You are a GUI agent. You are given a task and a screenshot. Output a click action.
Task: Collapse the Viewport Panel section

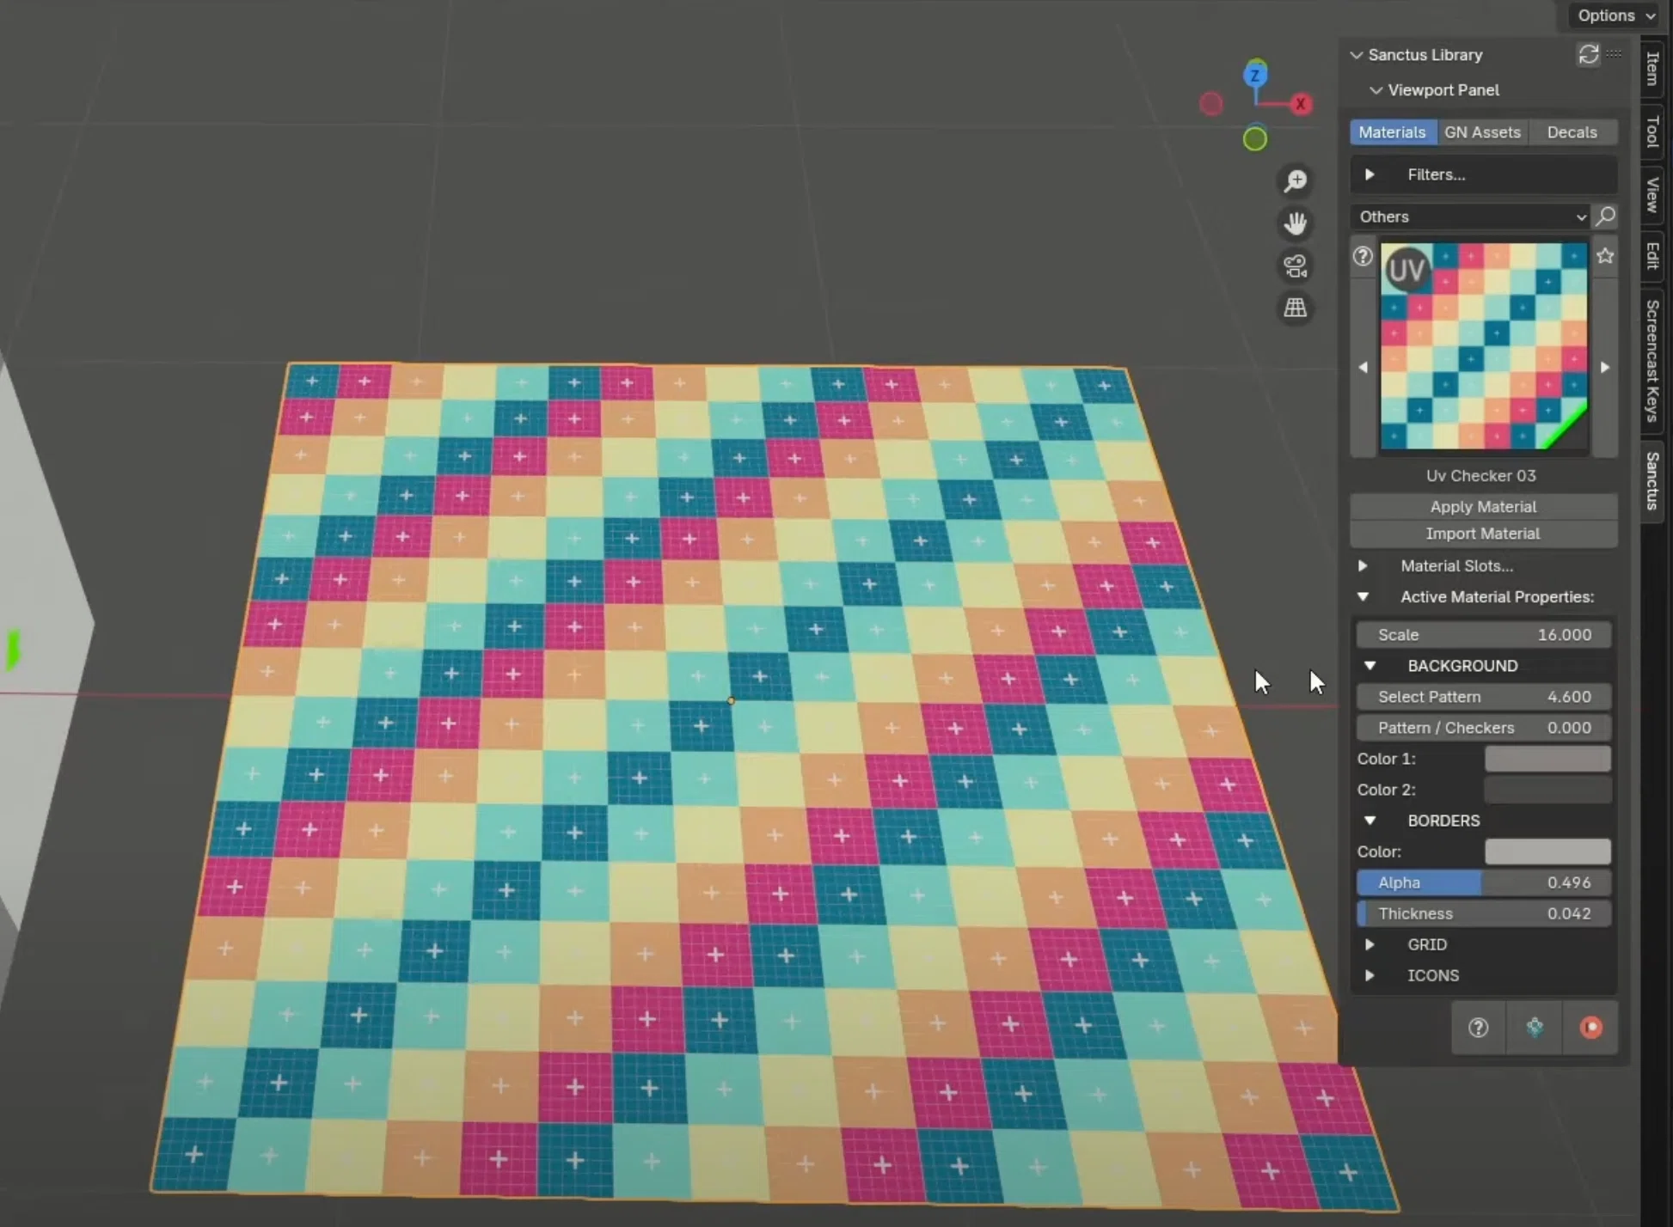[1376, 90]
